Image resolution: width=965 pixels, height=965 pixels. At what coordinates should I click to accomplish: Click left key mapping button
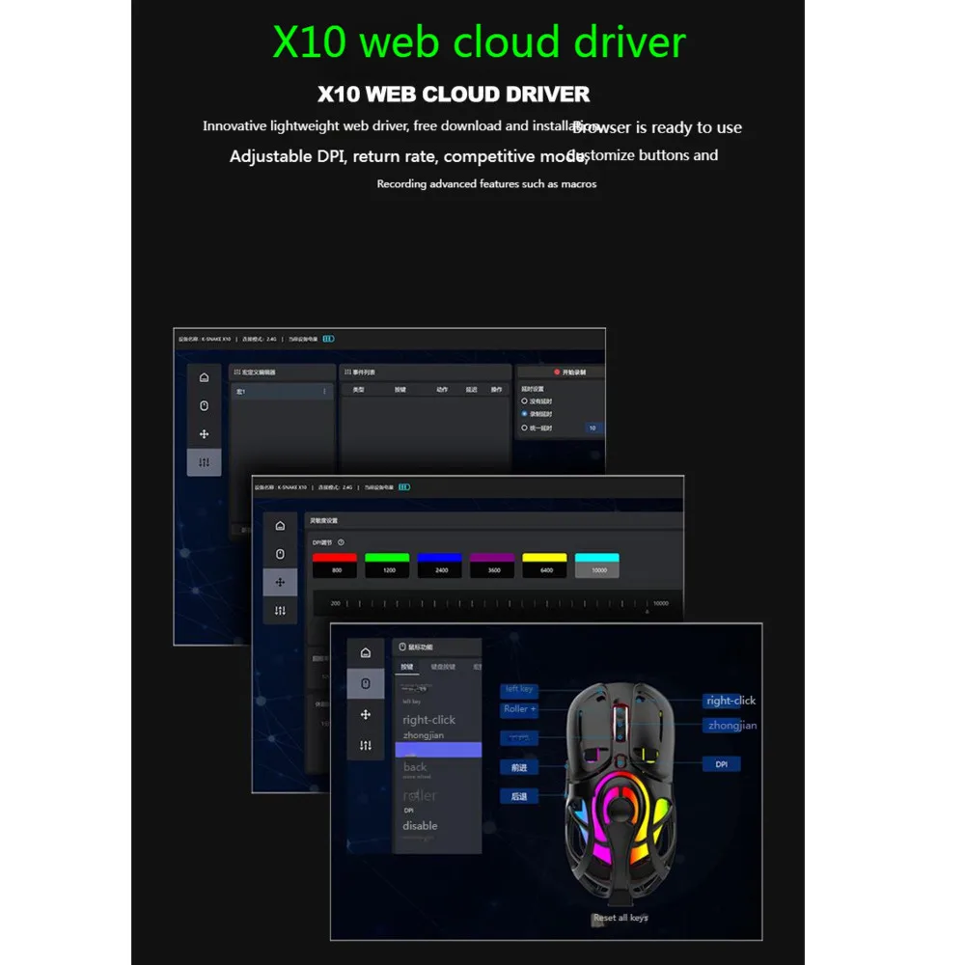519,689
